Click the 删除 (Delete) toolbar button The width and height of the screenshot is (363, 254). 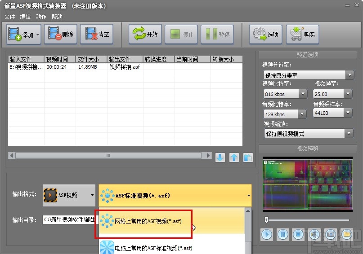coord(61,35)
